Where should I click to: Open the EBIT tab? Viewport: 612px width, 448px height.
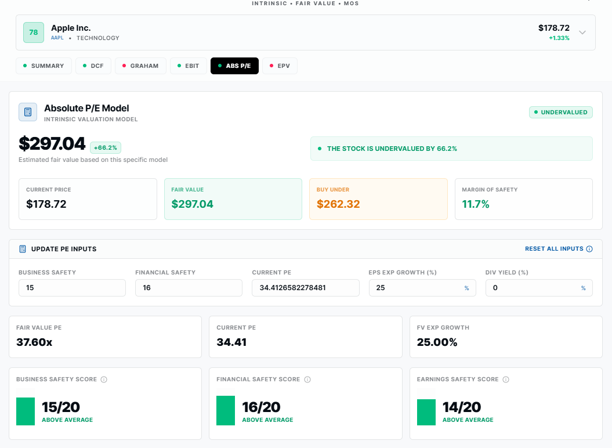[x=188, y=66]
